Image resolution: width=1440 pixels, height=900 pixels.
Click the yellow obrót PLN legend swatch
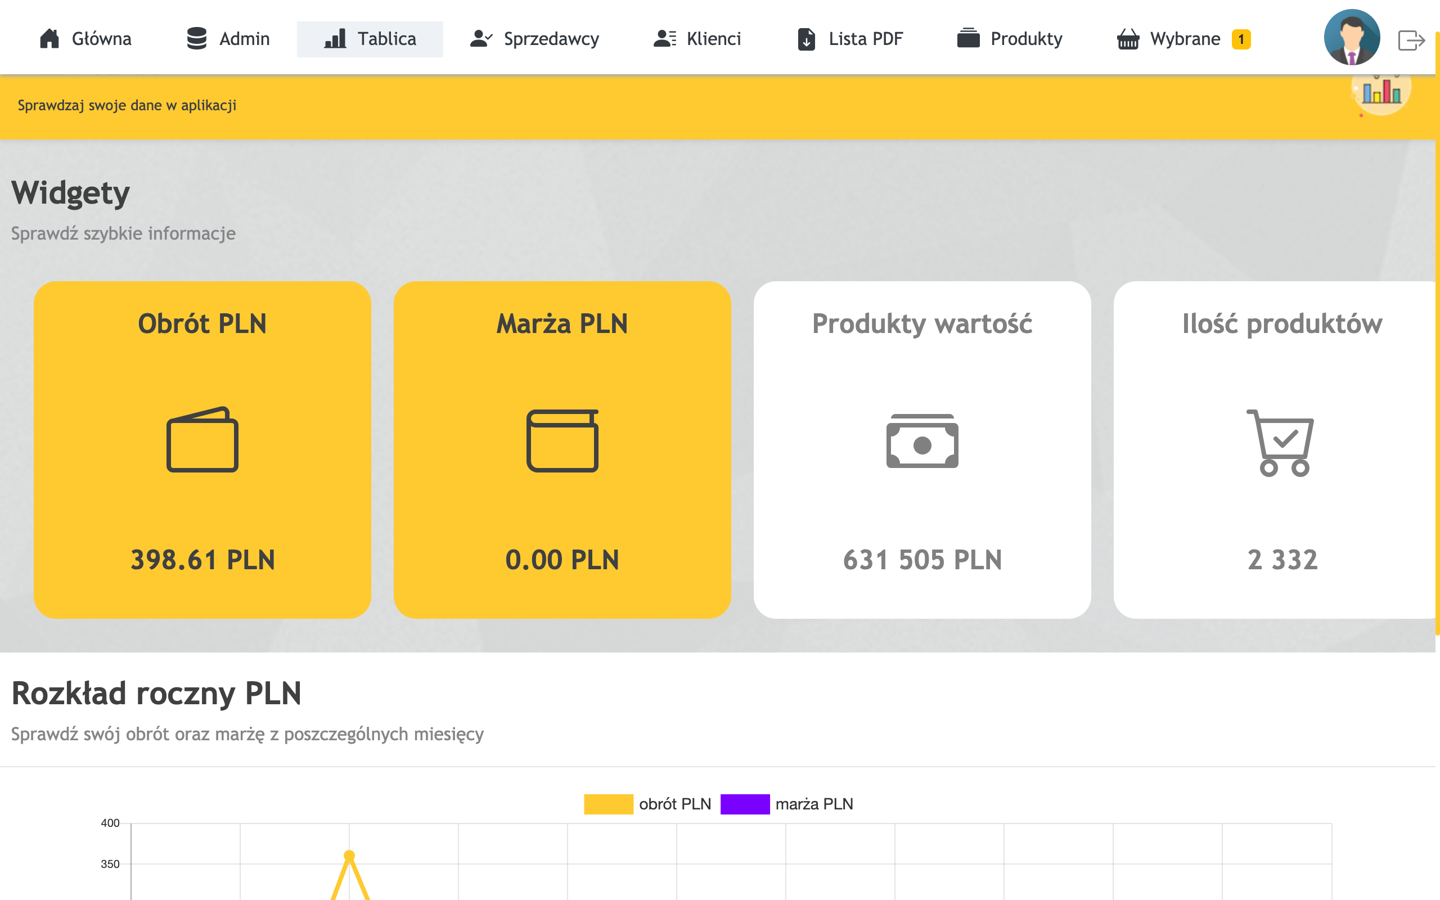pos(608,804)
